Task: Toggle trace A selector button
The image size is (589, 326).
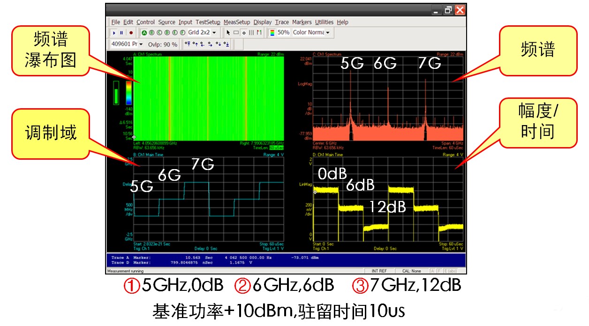Action: coord(144,33)
